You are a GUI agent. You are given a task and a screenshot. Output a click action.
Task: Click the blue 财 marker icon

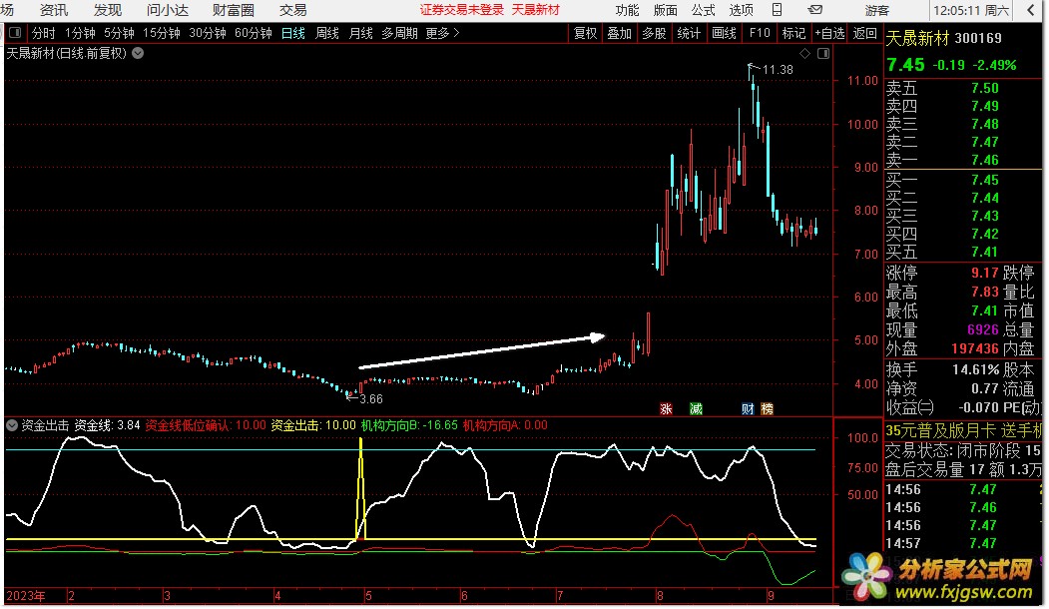pos(748,409)
